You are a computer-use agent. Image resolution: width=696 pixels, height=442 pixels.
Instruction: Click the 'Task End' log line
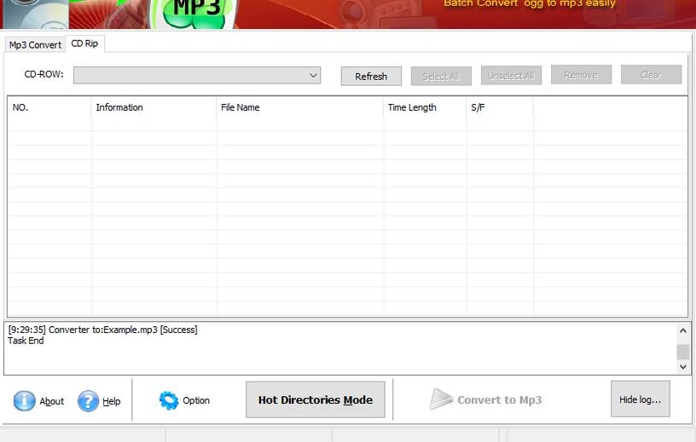[x=26, y=341]
